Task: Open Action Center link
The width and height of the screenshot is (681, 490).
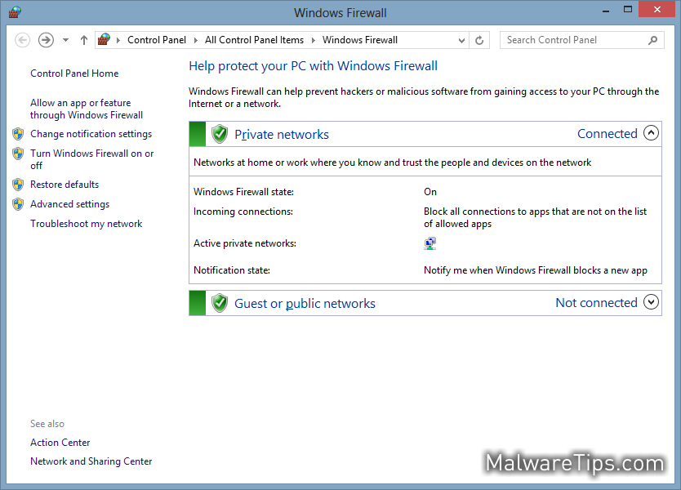Action: coord(60,443)
